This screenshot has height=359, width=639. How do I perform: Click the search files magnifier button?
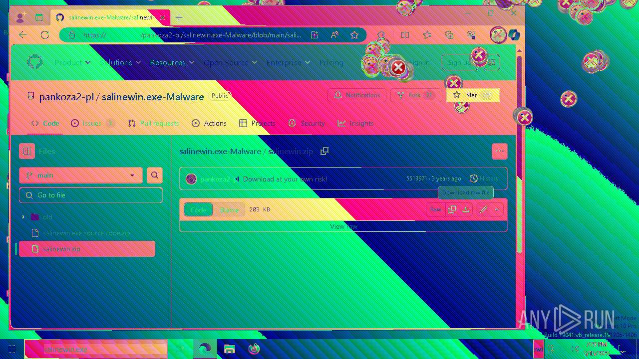pyautogui.click(x=155, y=175)
